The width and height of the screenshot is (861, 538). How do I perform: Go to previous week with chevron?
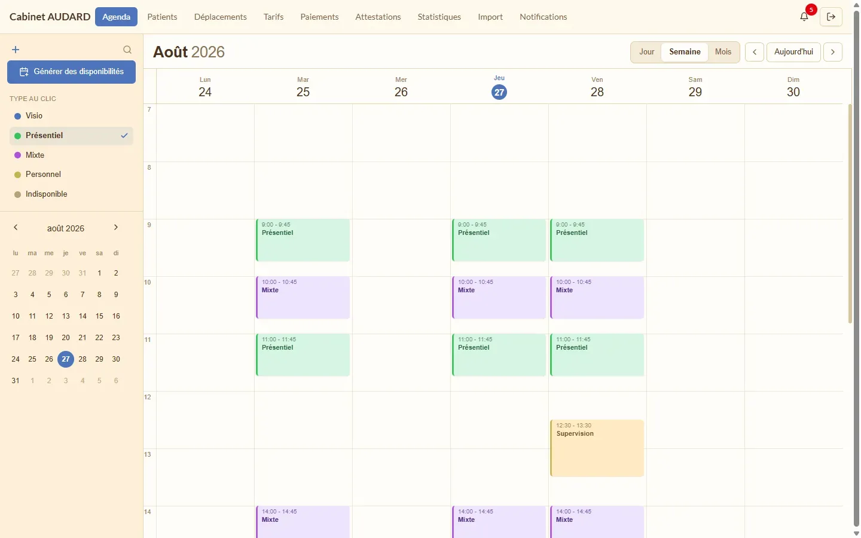point(755,52)
